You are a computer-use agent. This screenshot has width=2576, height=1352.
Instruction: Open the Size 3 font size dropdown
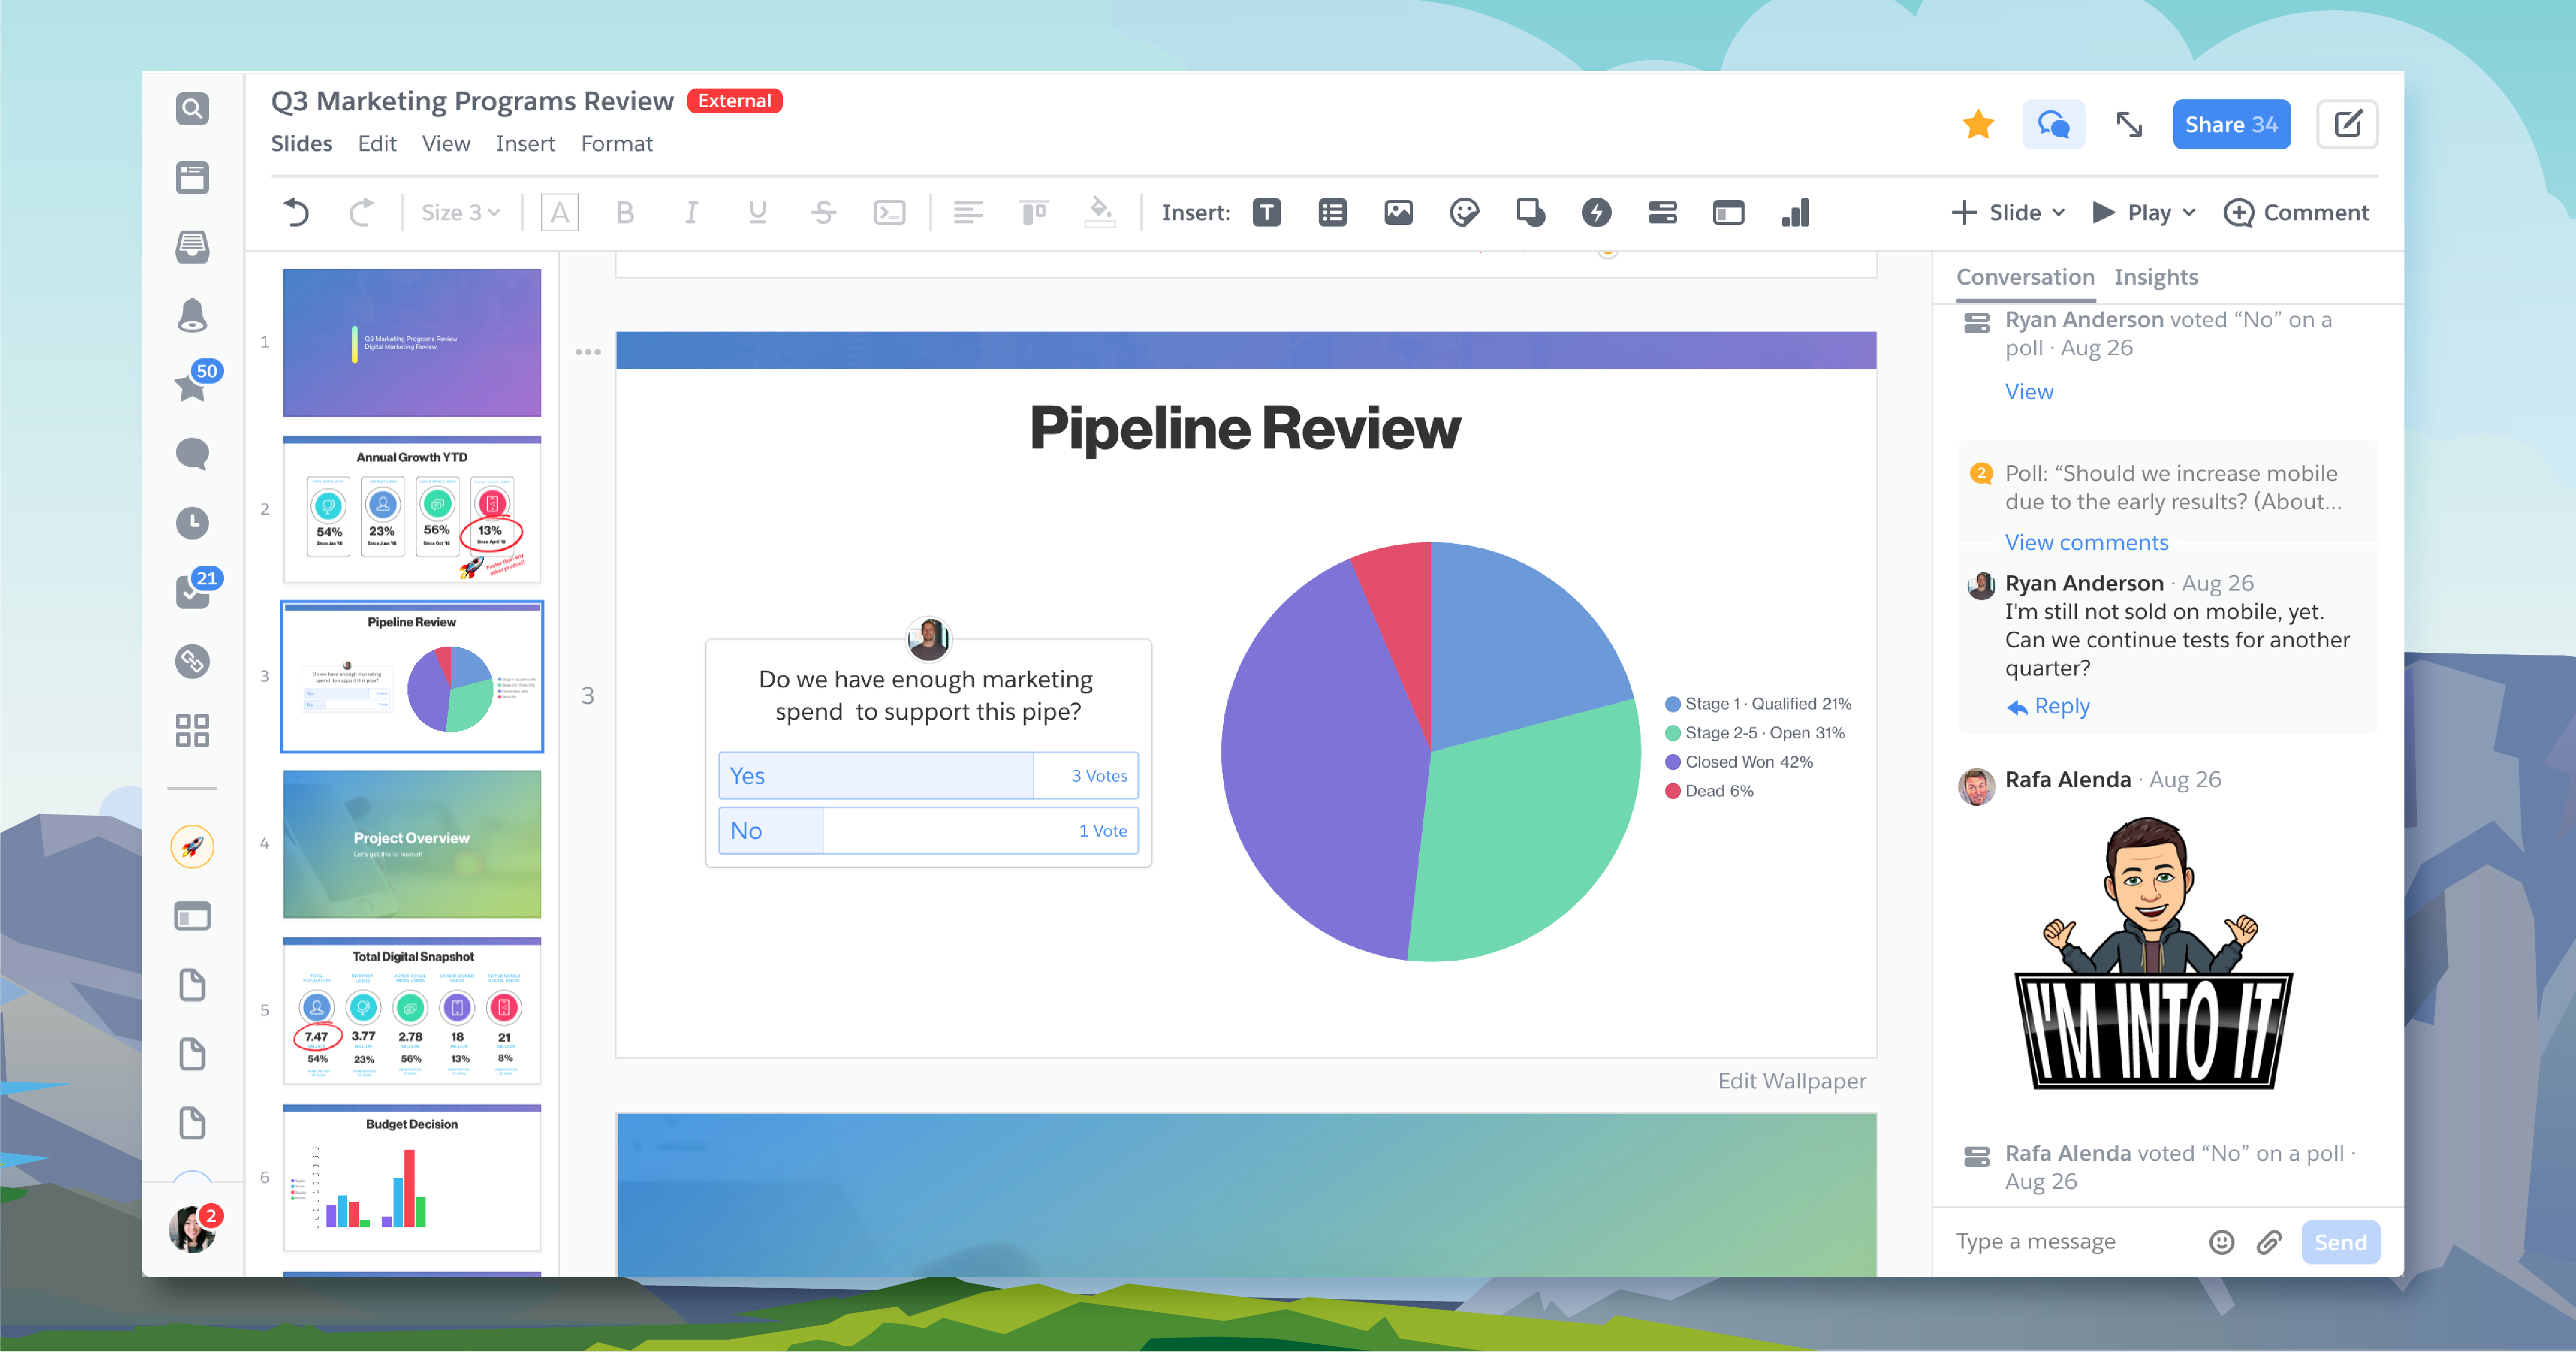[460, 213]
